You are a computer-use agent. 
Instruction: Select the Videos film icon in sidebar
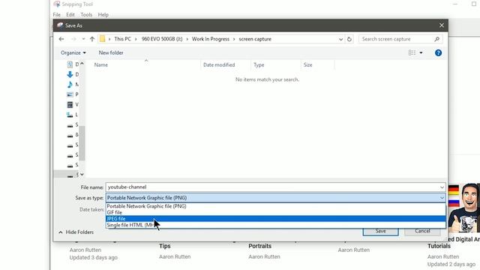point(70,105)
